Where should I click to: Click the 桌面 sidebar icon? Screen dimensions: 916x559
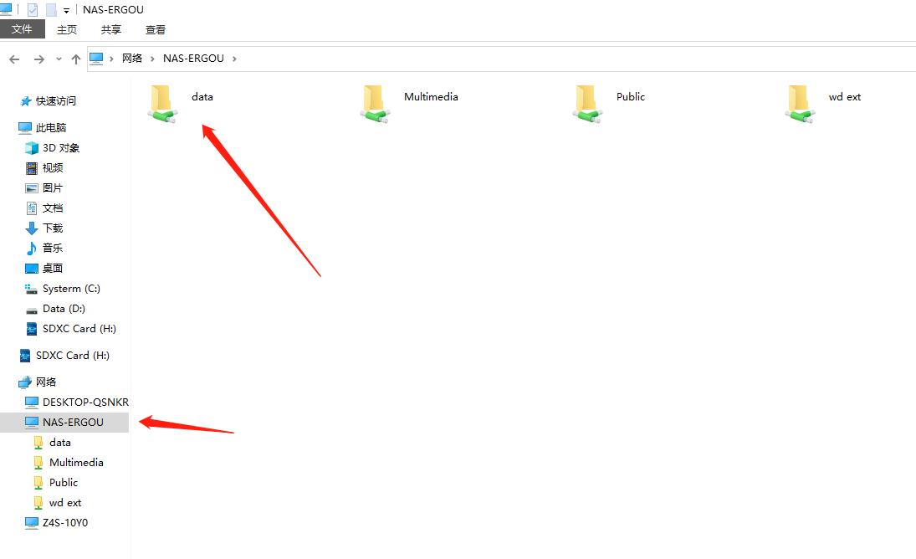click(x=32, y=268)
